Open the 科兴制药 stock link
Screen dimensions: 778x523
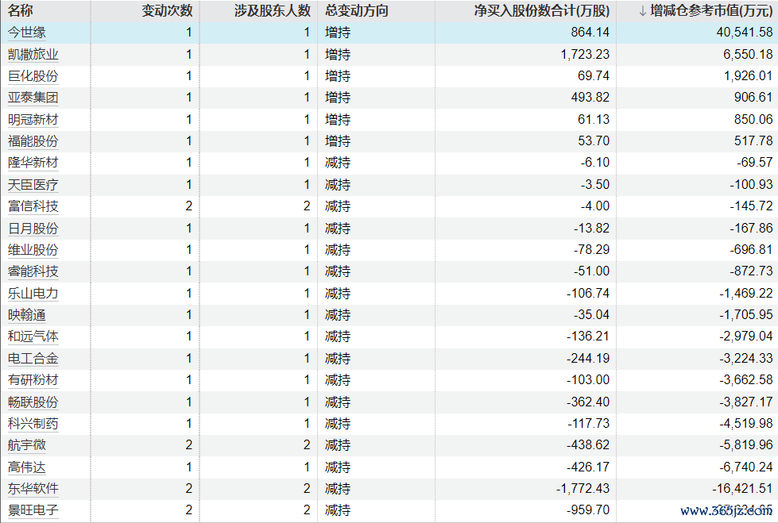(33, 423)
